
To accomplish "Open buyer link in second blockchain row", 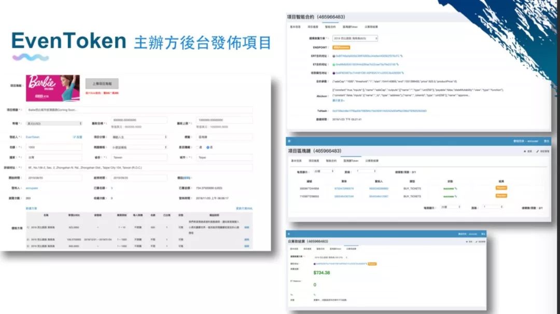I will coord(379,196).
